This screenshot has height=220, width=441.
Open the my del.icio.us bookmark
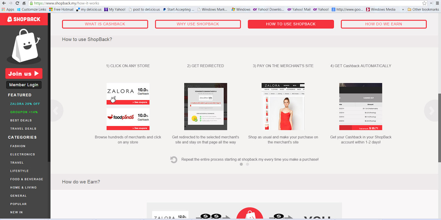pos(89,9)
